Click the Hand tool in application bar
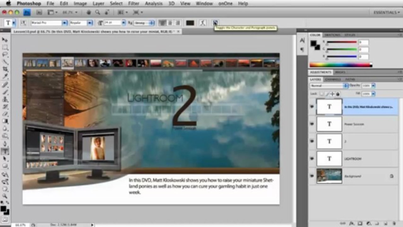 point(89,12)
